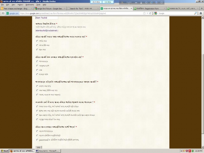Click the yellow tray icon beside the expand arrows
Screen dimensions: 204x153
point(184,151)
